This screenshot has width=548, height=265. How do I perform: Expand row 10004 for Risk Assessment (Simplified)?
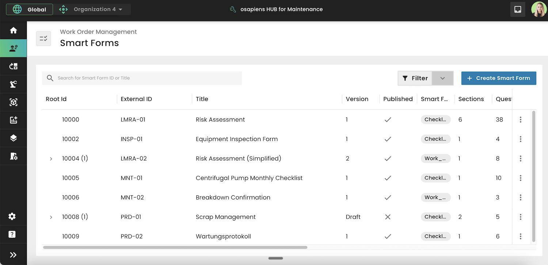coord(51,159)
